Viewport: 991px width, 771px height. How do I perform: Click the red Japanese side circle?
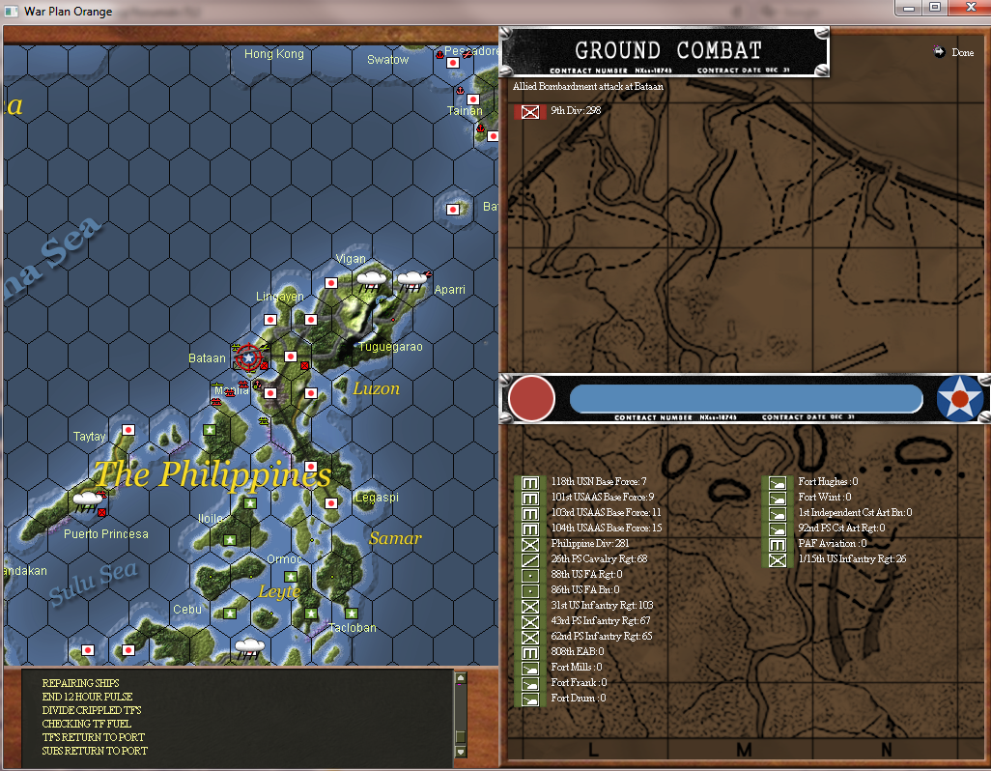531,399
